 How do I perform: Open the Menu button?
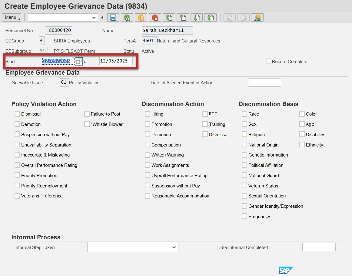(11, 18)
